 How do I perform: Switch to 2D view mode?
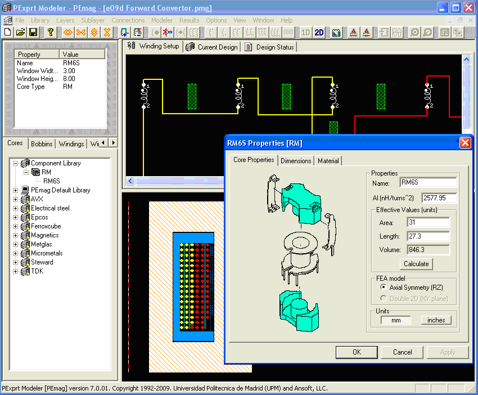coord(319,32)
